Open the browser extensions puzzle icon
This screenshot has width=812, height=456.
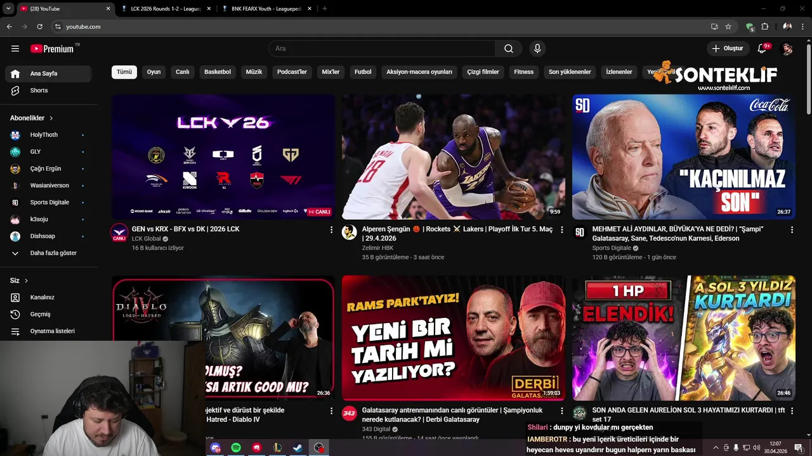point(764,27)
